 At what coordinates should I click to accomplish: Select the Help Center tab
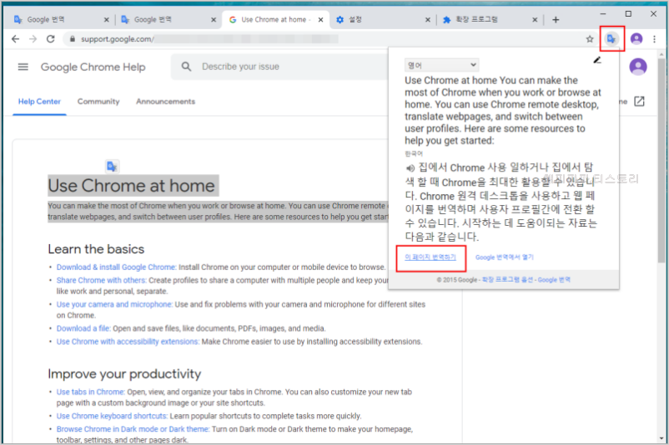click(39, 102)
